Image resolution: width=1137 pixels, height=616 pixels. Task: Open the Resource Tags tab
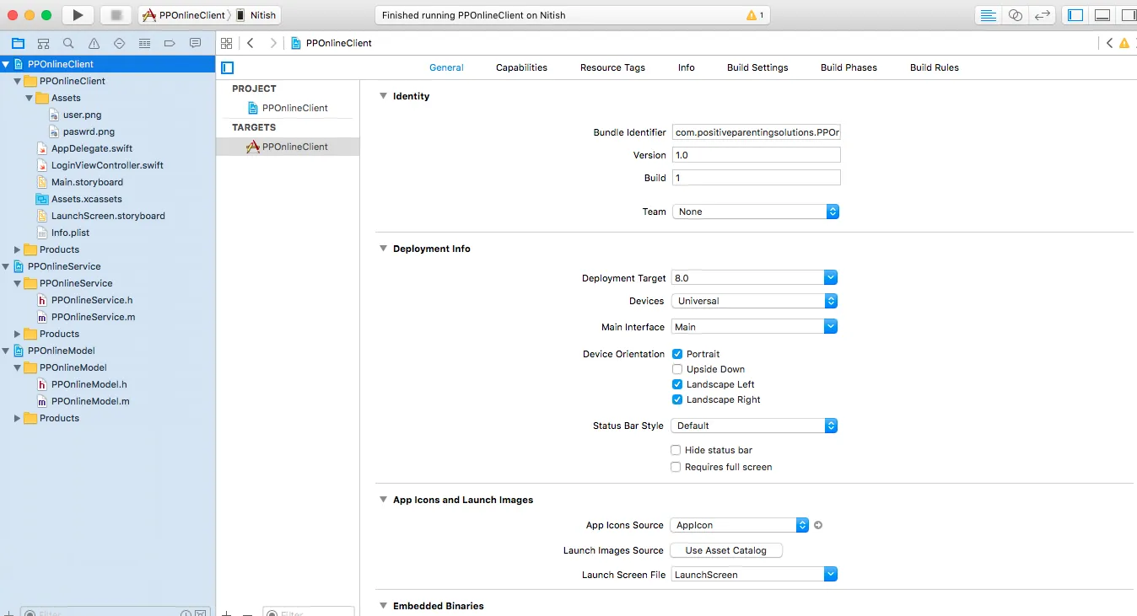(612, 67)
